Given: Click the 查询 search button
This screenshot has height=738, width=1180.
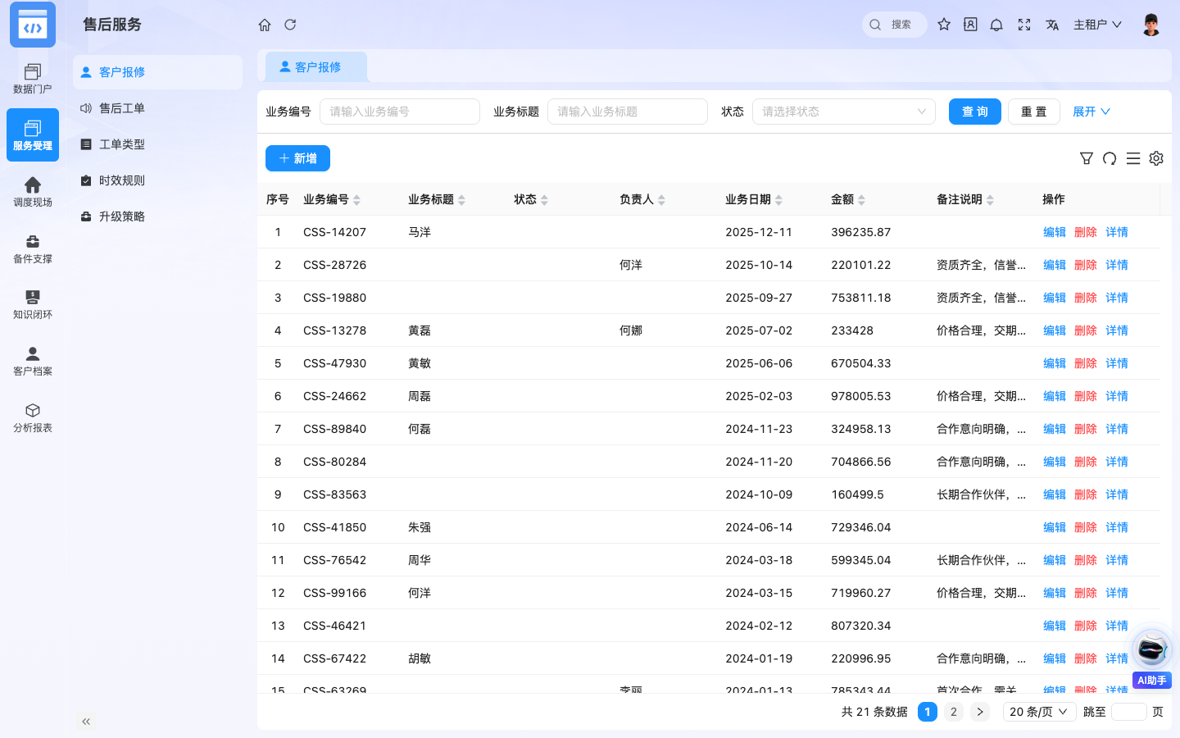Looking at the screenshot, I should click(975, 112).
